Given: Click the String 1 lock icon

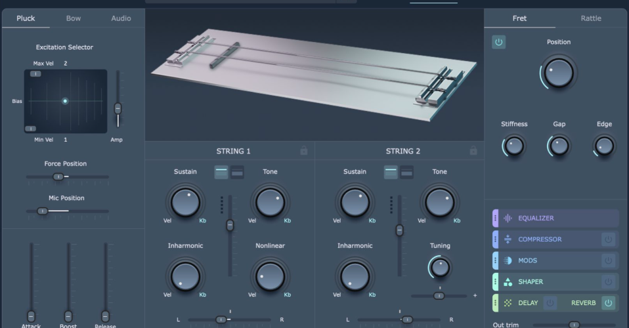Looking at the screenshot, I should point(304,151).
